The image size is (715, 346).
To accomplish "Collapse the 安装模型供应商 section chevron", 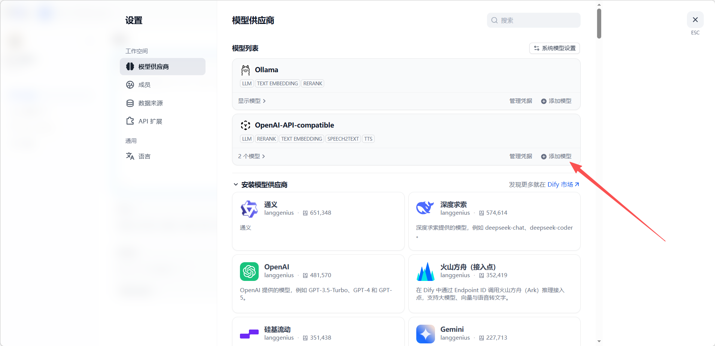I will pyautogui.click(x=236, y=184).
